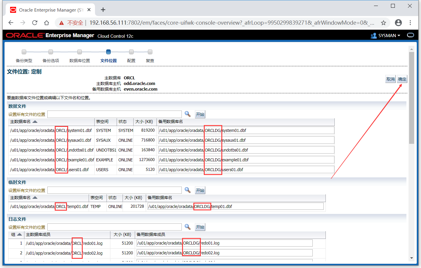Click the Oracle Enterprise Manager logo
The image size is (421, 268).
pyautogui.click(x=50, y=35)
